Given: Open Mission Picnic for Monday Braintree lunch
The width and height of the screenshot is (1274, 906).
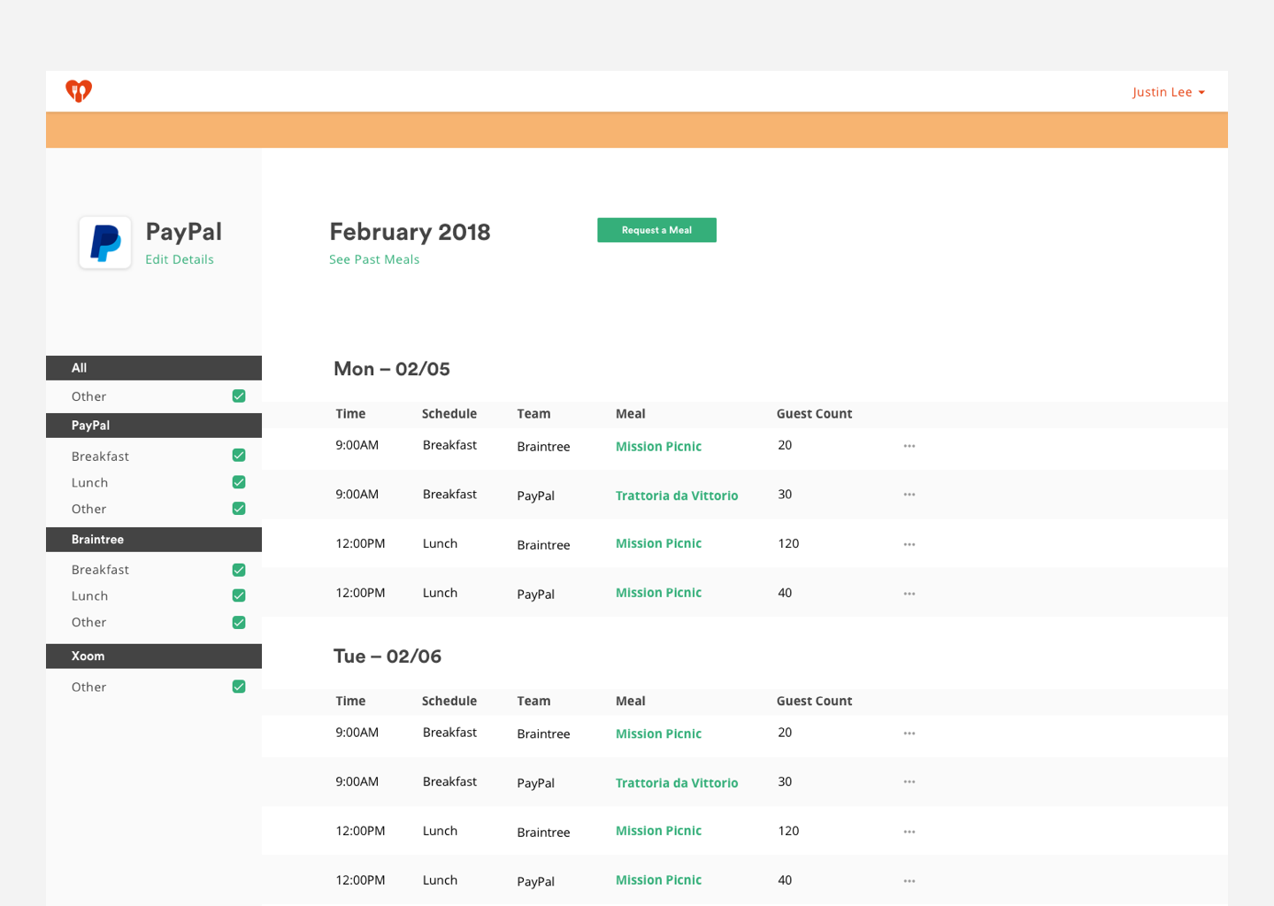Looking at the screenshot, I should tap(658, 543).
